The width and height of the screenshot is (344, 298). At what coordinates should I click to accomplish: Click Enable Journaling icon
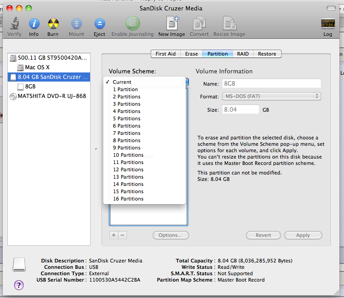coord(132,23)
